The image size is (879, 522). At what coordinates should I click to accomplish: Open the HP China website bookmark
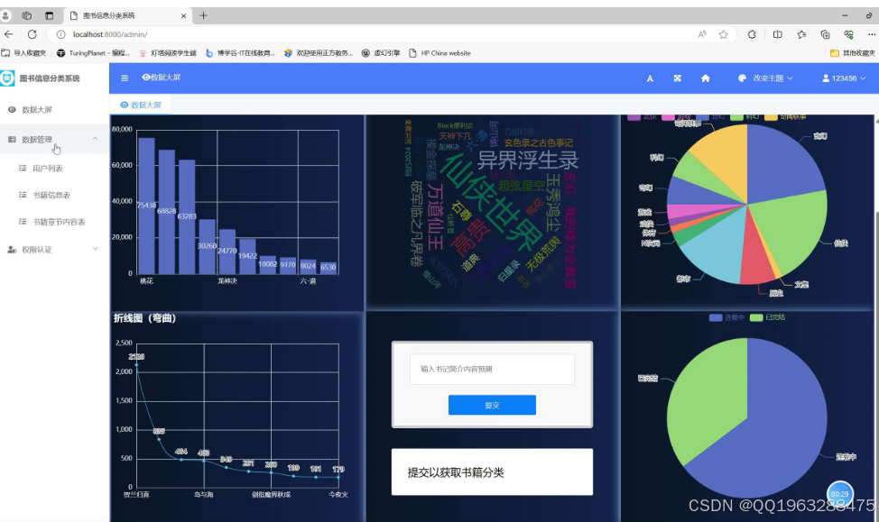(439, 53)
